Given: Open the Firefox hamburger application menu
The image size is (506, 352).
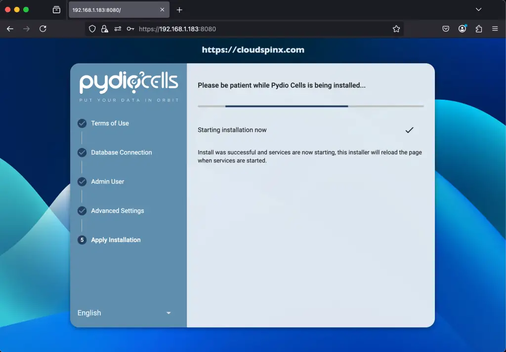Looking at the screenshot, I should tap(494, 29).
